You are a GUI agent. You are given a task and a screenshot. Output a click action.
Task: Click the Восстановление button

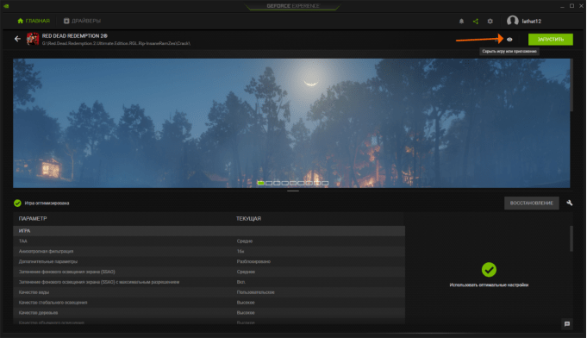531,203
